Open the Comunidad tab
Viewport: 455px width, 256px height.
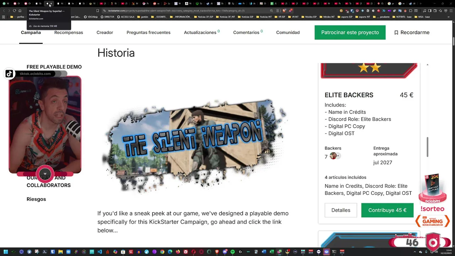288,32
